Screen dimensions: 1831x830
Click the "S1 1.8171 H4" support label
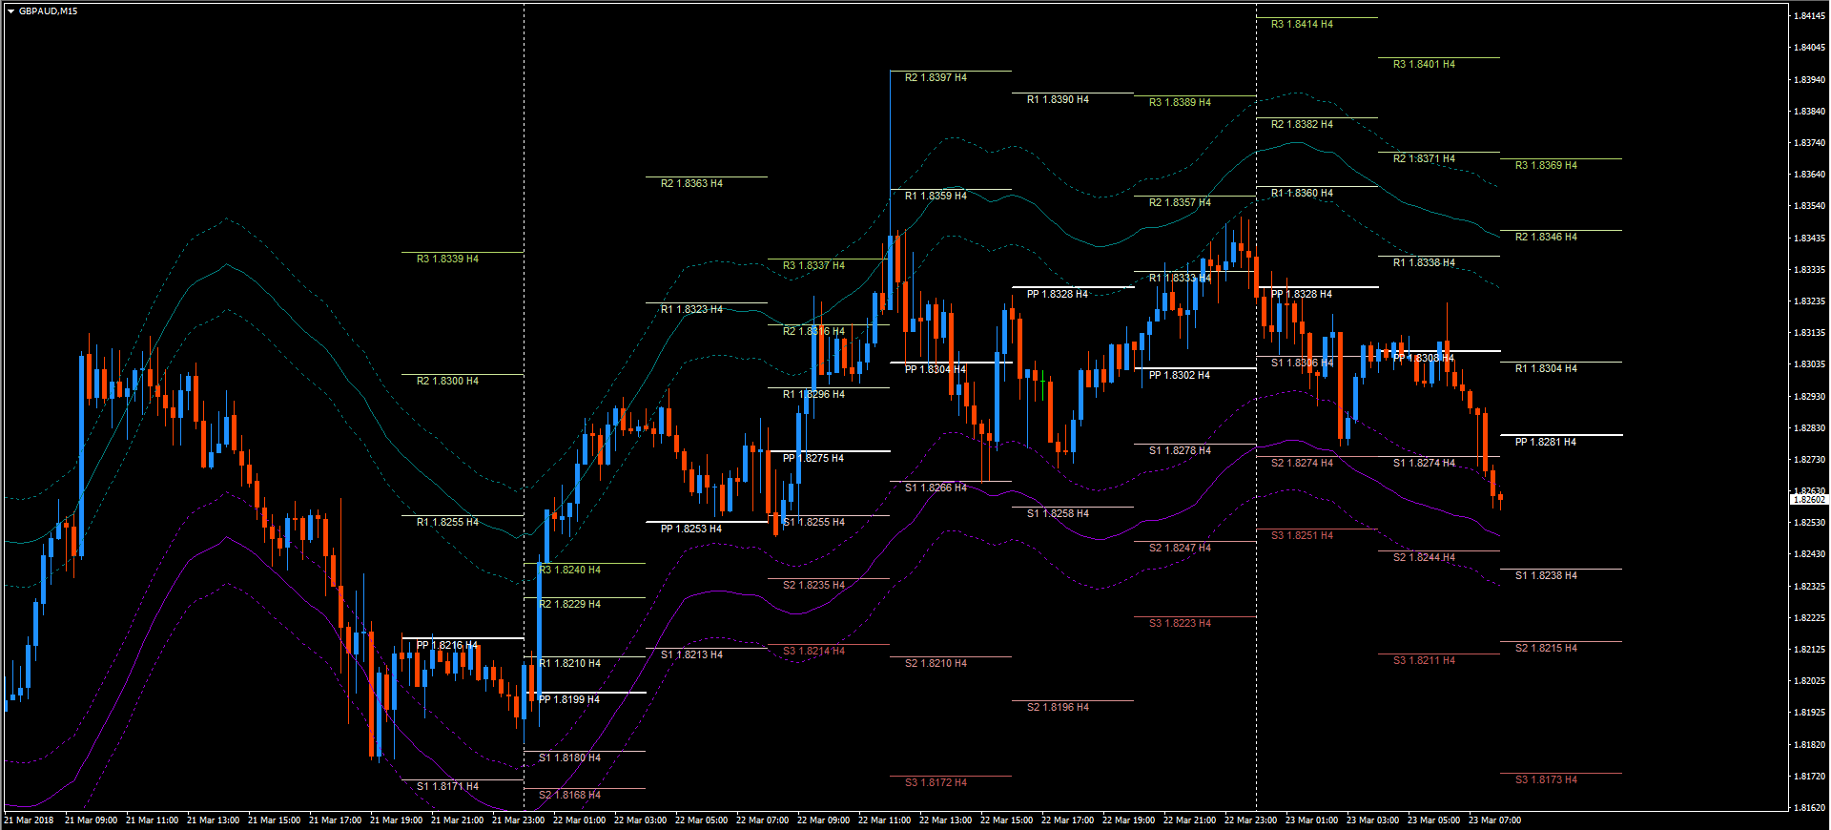point(447,787)
